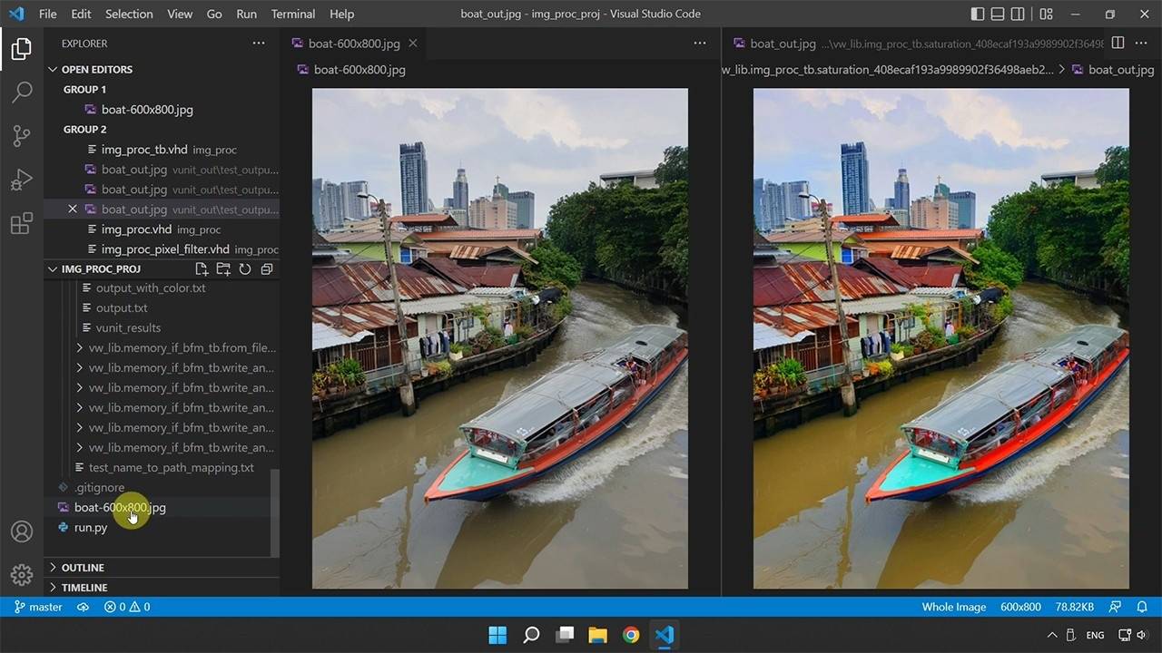Open the Search view in the activity bar
Viewport: 1162px width, 653px height.
(x=22, y=92)
